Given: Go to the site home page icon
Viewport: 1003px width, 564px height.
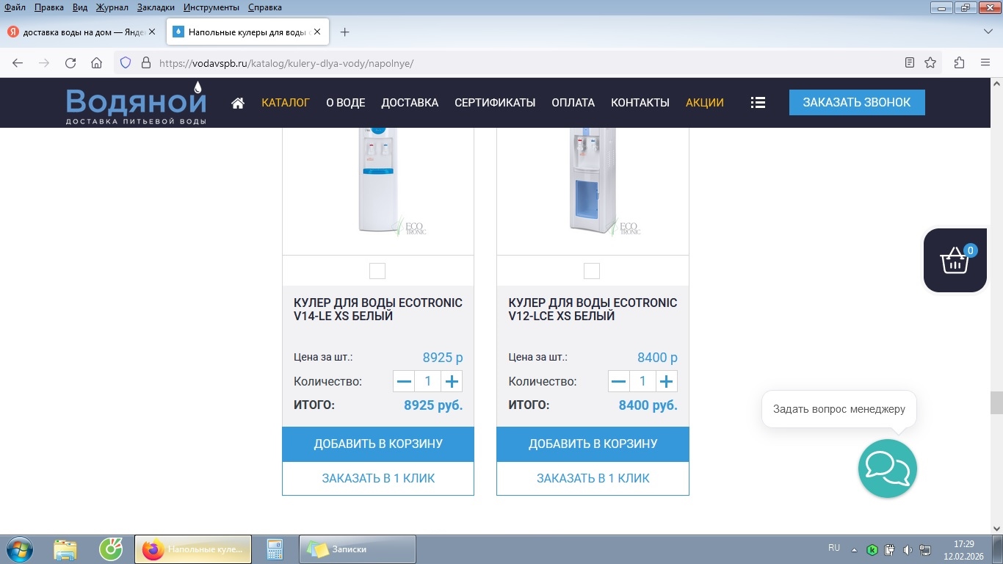Looking at the screenshot, I should tap(238, 103).
